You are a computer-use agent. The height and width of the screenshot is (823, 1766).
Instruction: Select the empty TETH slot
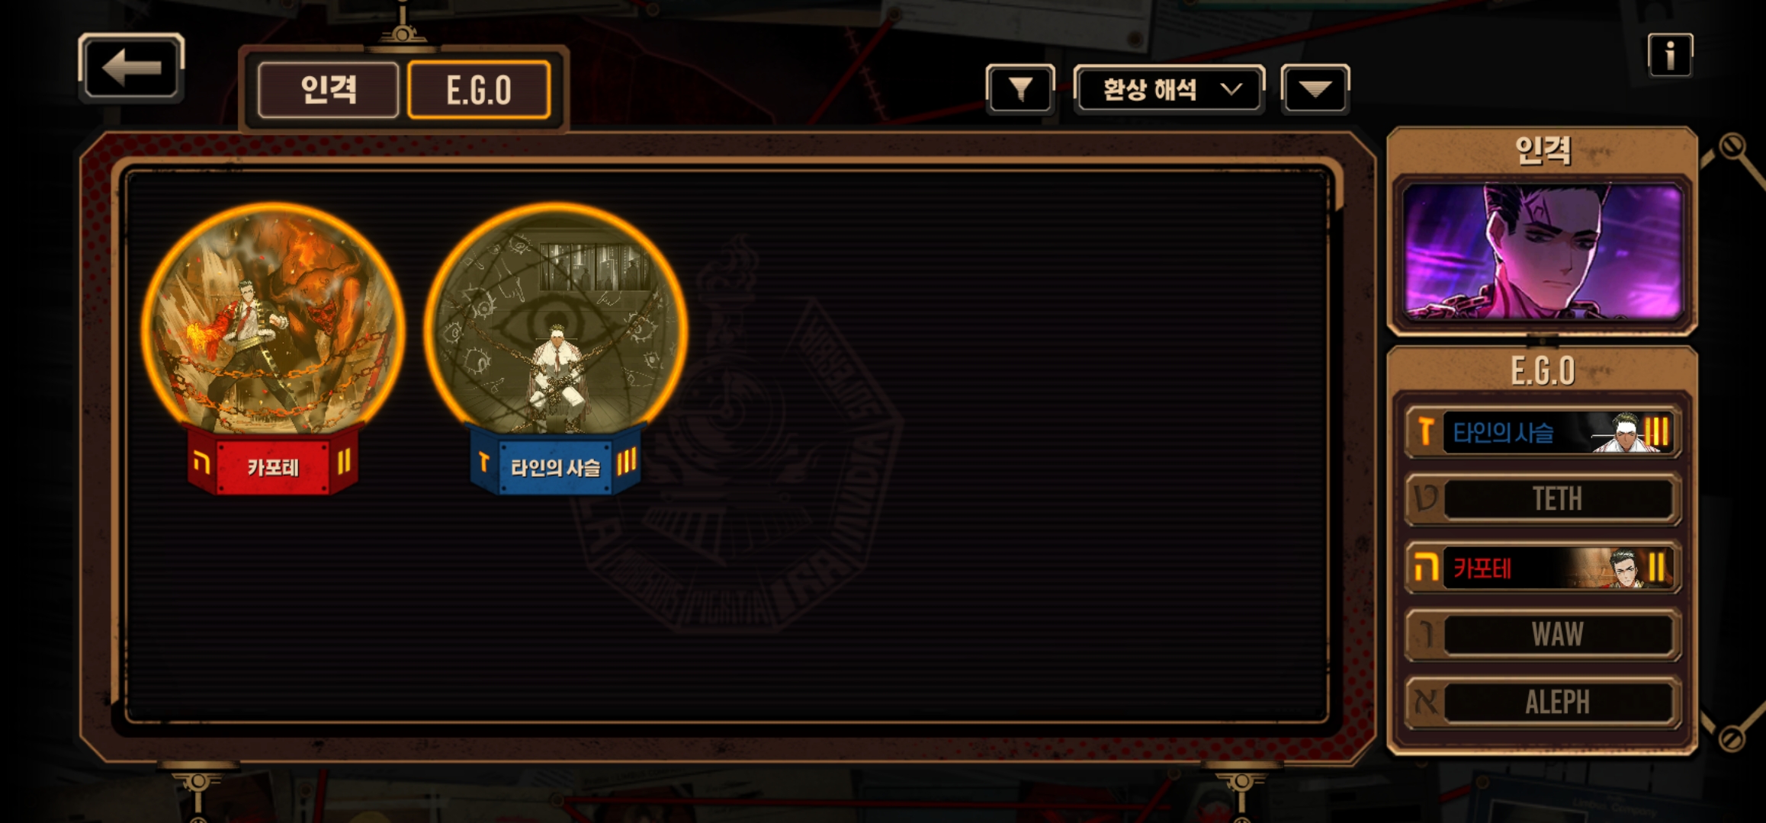click(1542, 499)
